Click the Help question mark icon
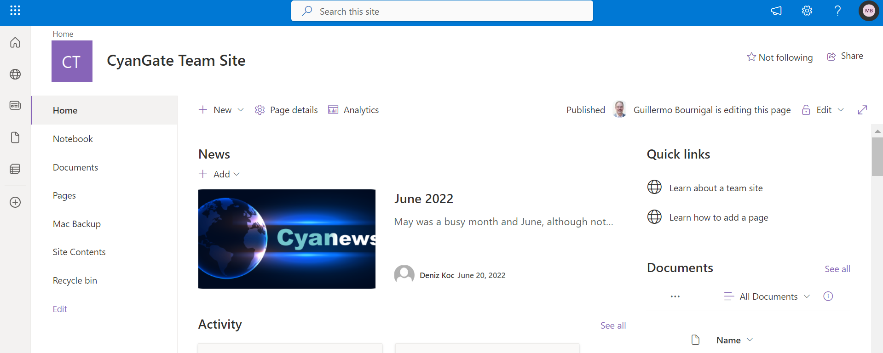883x353 pixels. (837, 11)
